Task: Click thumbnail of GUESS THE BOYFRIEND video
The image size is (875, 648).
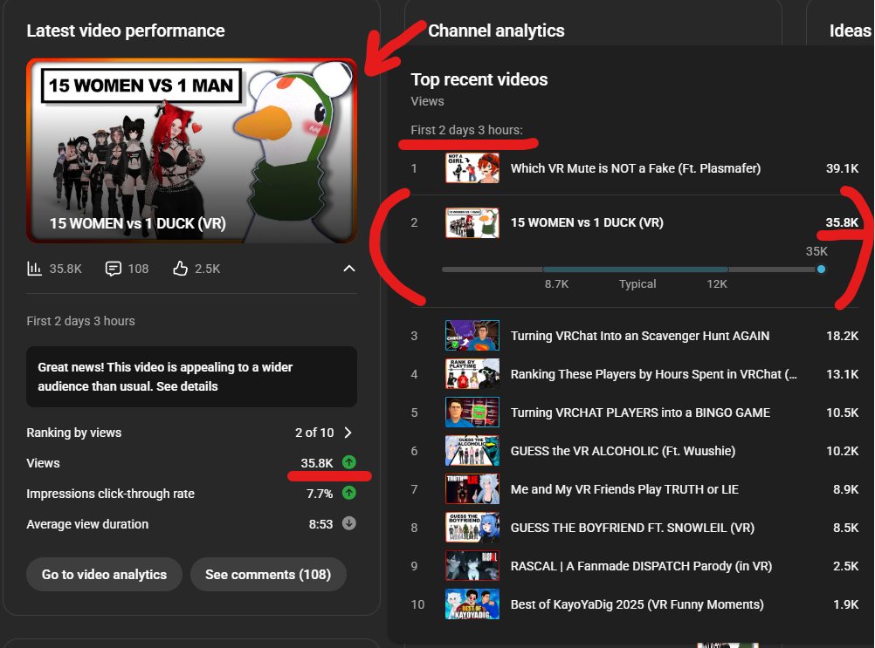Action: [x=472, y=528]
